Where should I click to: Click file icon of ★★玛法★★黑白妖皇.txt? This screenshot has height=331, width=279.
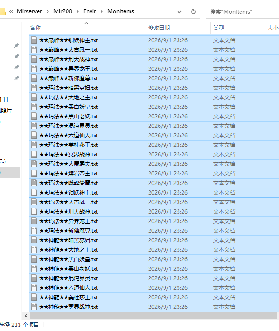click(x=34, y=107)
